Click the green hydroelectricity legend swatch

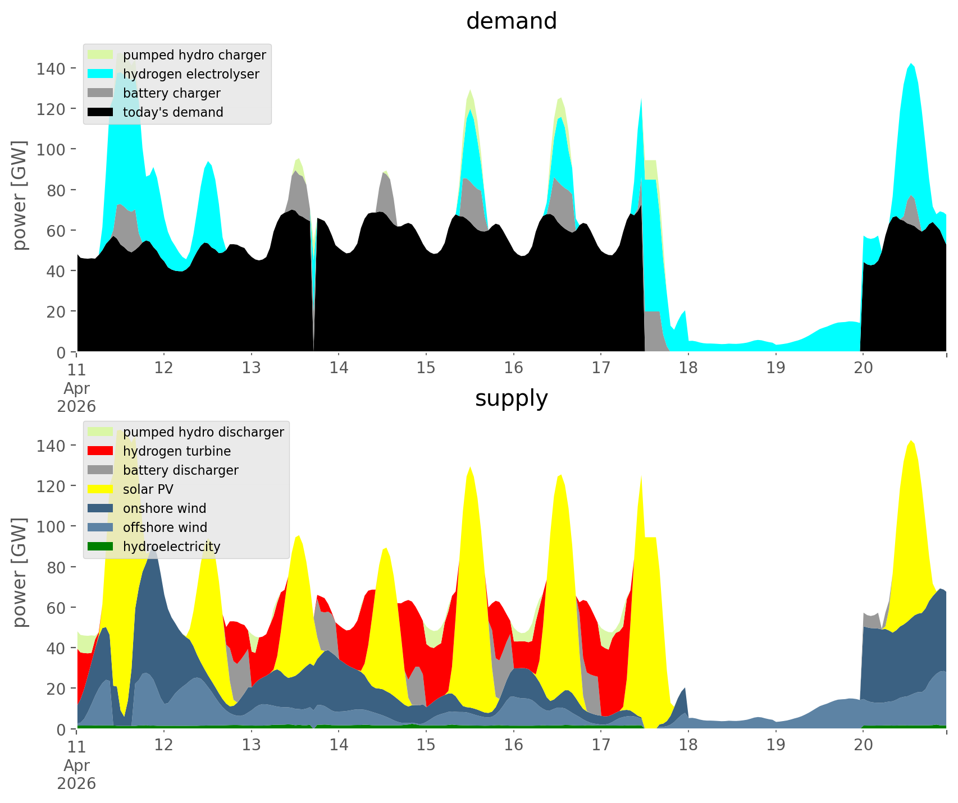click(101, 547)
